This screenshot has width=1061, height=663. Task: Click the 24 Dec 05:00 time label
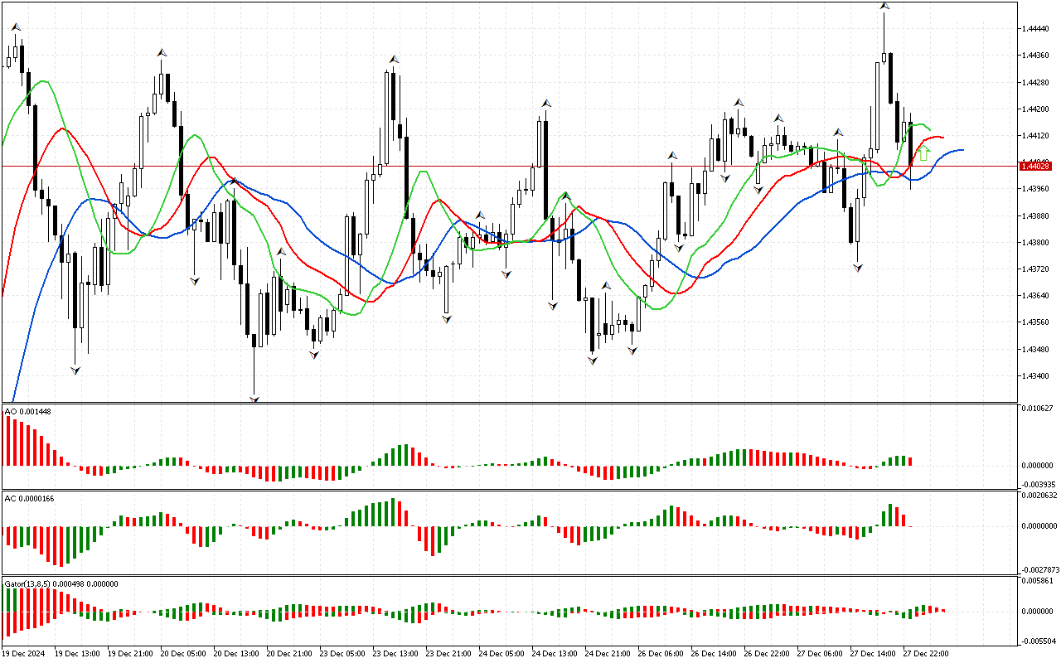coord(501,654)
